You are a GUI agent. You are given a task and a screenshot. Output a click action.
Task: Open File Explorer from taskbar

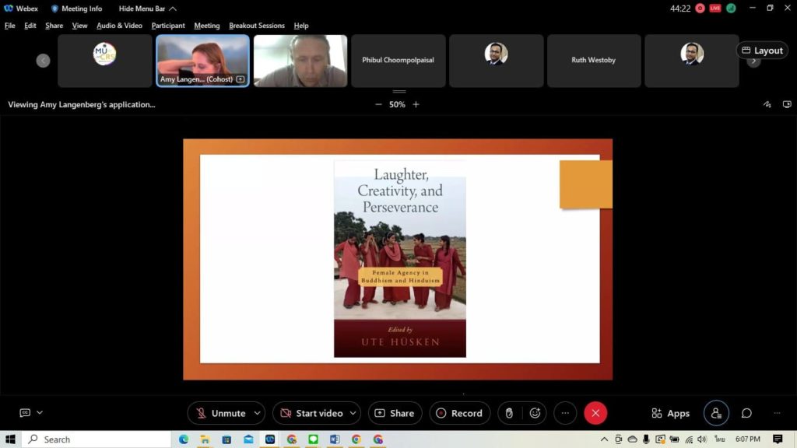(205, 439)
